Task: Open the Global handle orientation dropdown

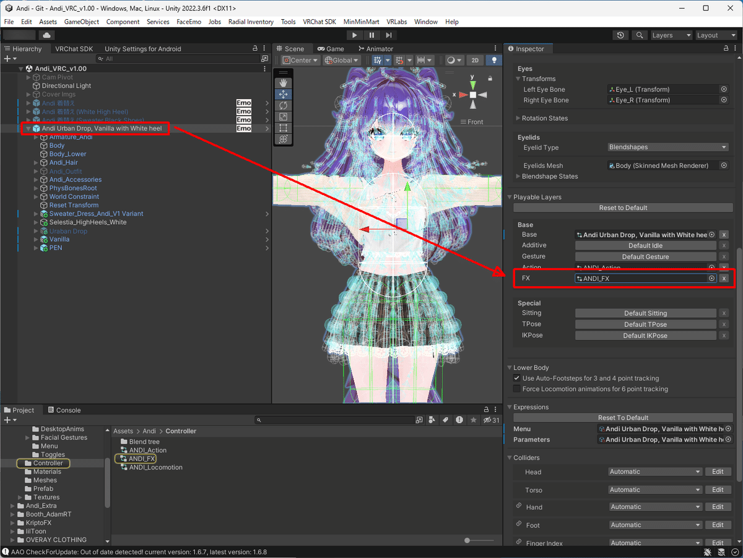Action: click(x=342, y=60)
